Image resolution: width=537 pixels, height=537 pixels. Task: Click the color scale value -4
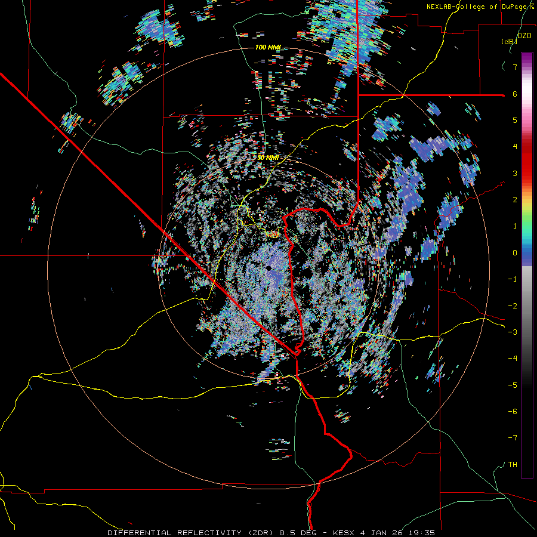click(x=513, y=359)
